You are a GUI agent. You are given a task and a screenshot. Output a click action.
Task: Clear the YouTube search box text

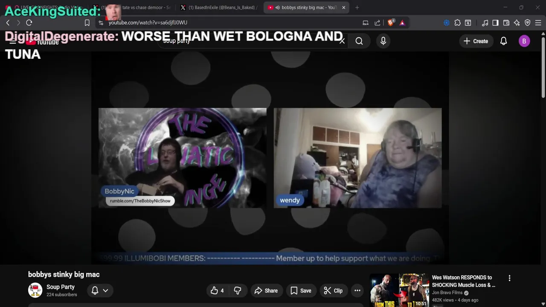342,41
